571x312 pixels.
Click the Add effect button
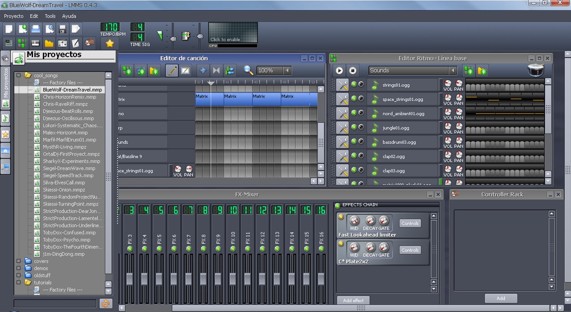point(353,300)
